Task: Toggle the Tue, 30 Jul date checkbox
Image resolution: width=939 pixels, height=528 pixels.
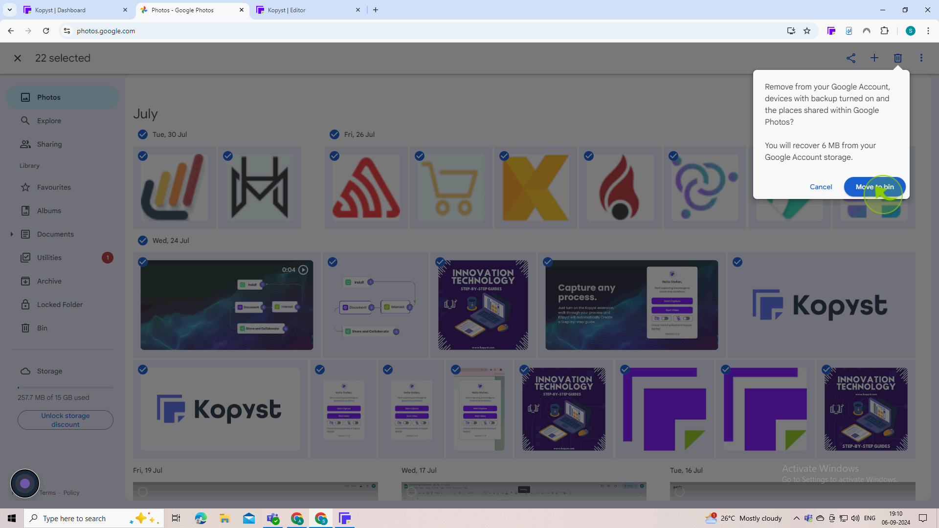Action: [x=142, y=134]
